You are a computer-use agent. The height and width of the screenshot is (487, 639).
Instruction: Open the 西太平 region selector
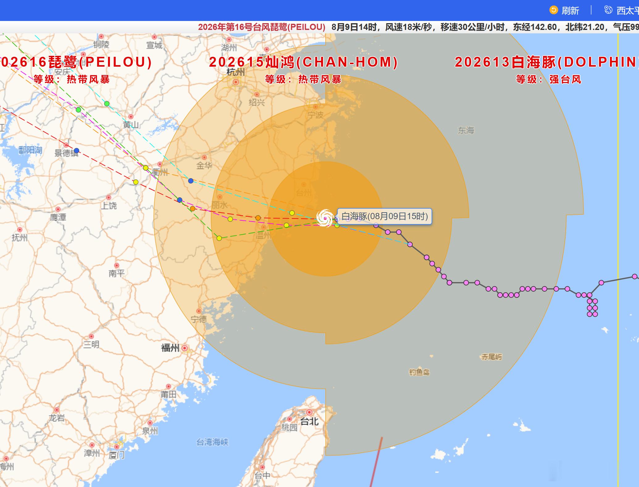tap(628, 11)
